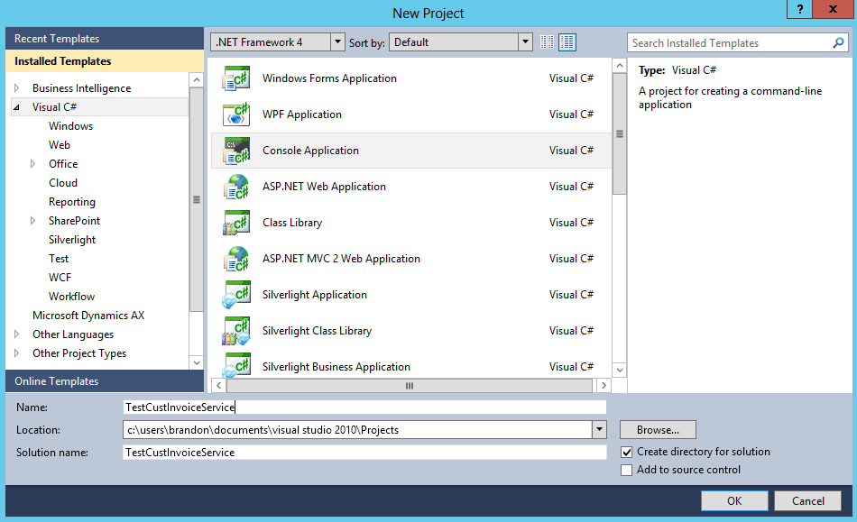Expand the SharePoint node
The height and width of the screenshot is (522, 857).
point(32,221)
